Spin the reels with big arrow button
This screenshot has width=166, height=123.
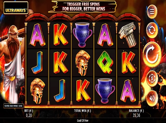tap(152, 55)
